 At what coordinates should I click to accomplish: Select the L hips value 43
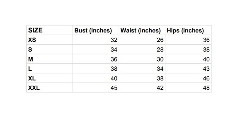click(x=206, y=69)
